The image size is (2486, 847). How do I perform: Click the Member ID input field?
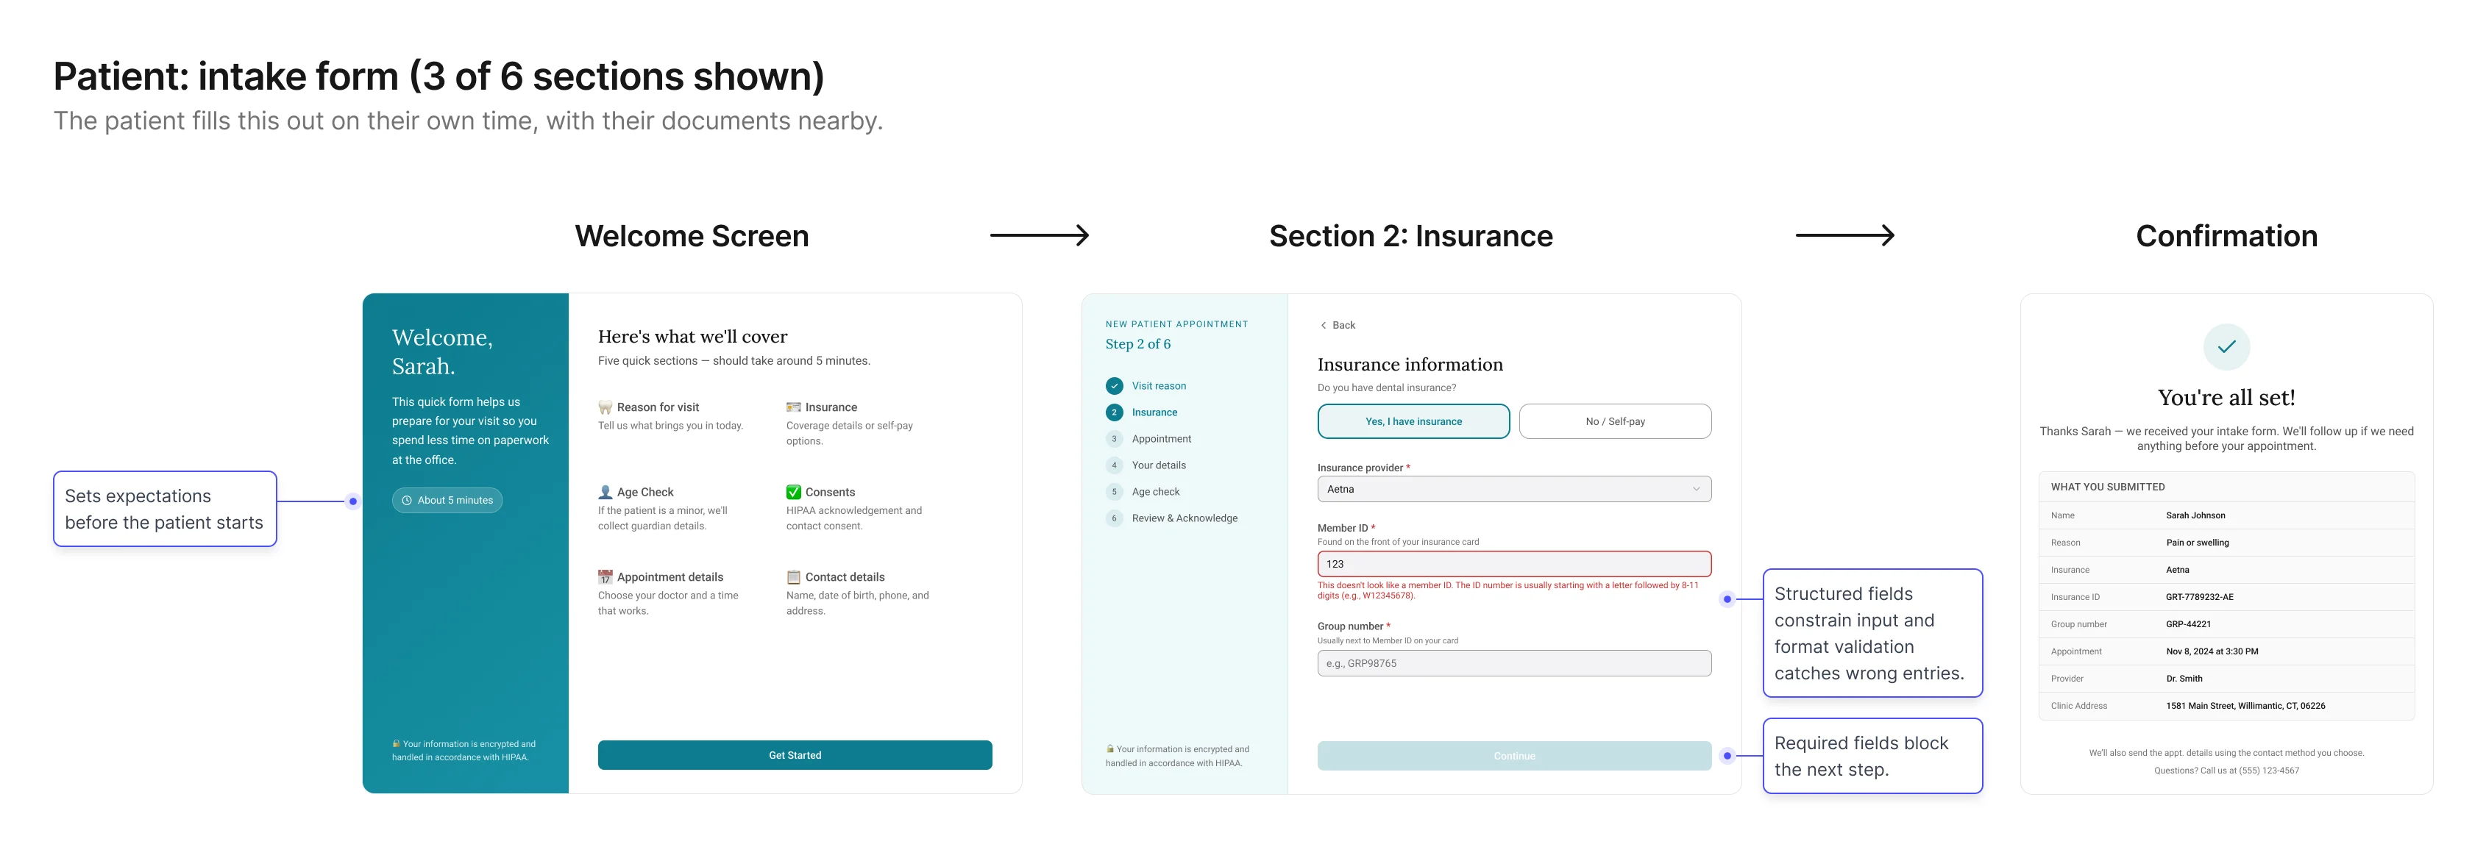coord(1513,565)
